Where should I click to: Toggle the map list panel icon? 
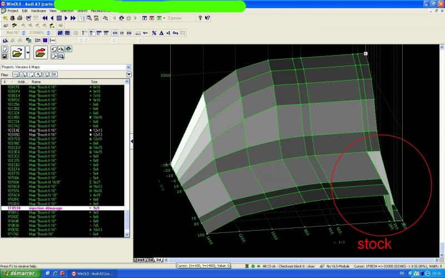point(82,18)
